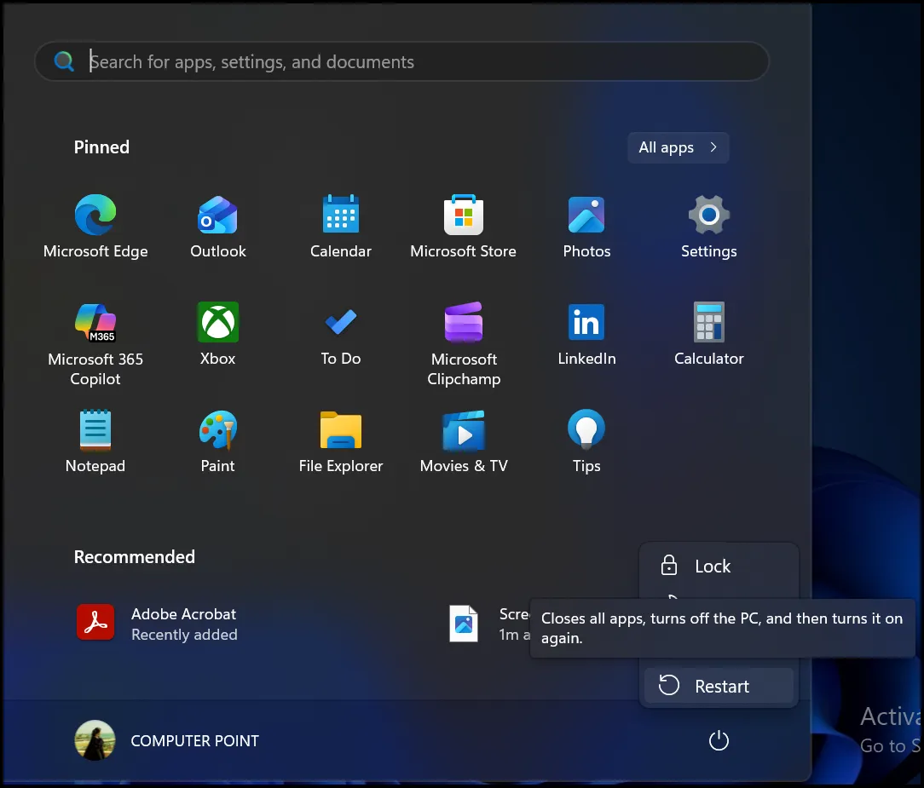Open the recommended screenshot image file
The height and width of the screenshot is (788, 924).
pos(464,624)
